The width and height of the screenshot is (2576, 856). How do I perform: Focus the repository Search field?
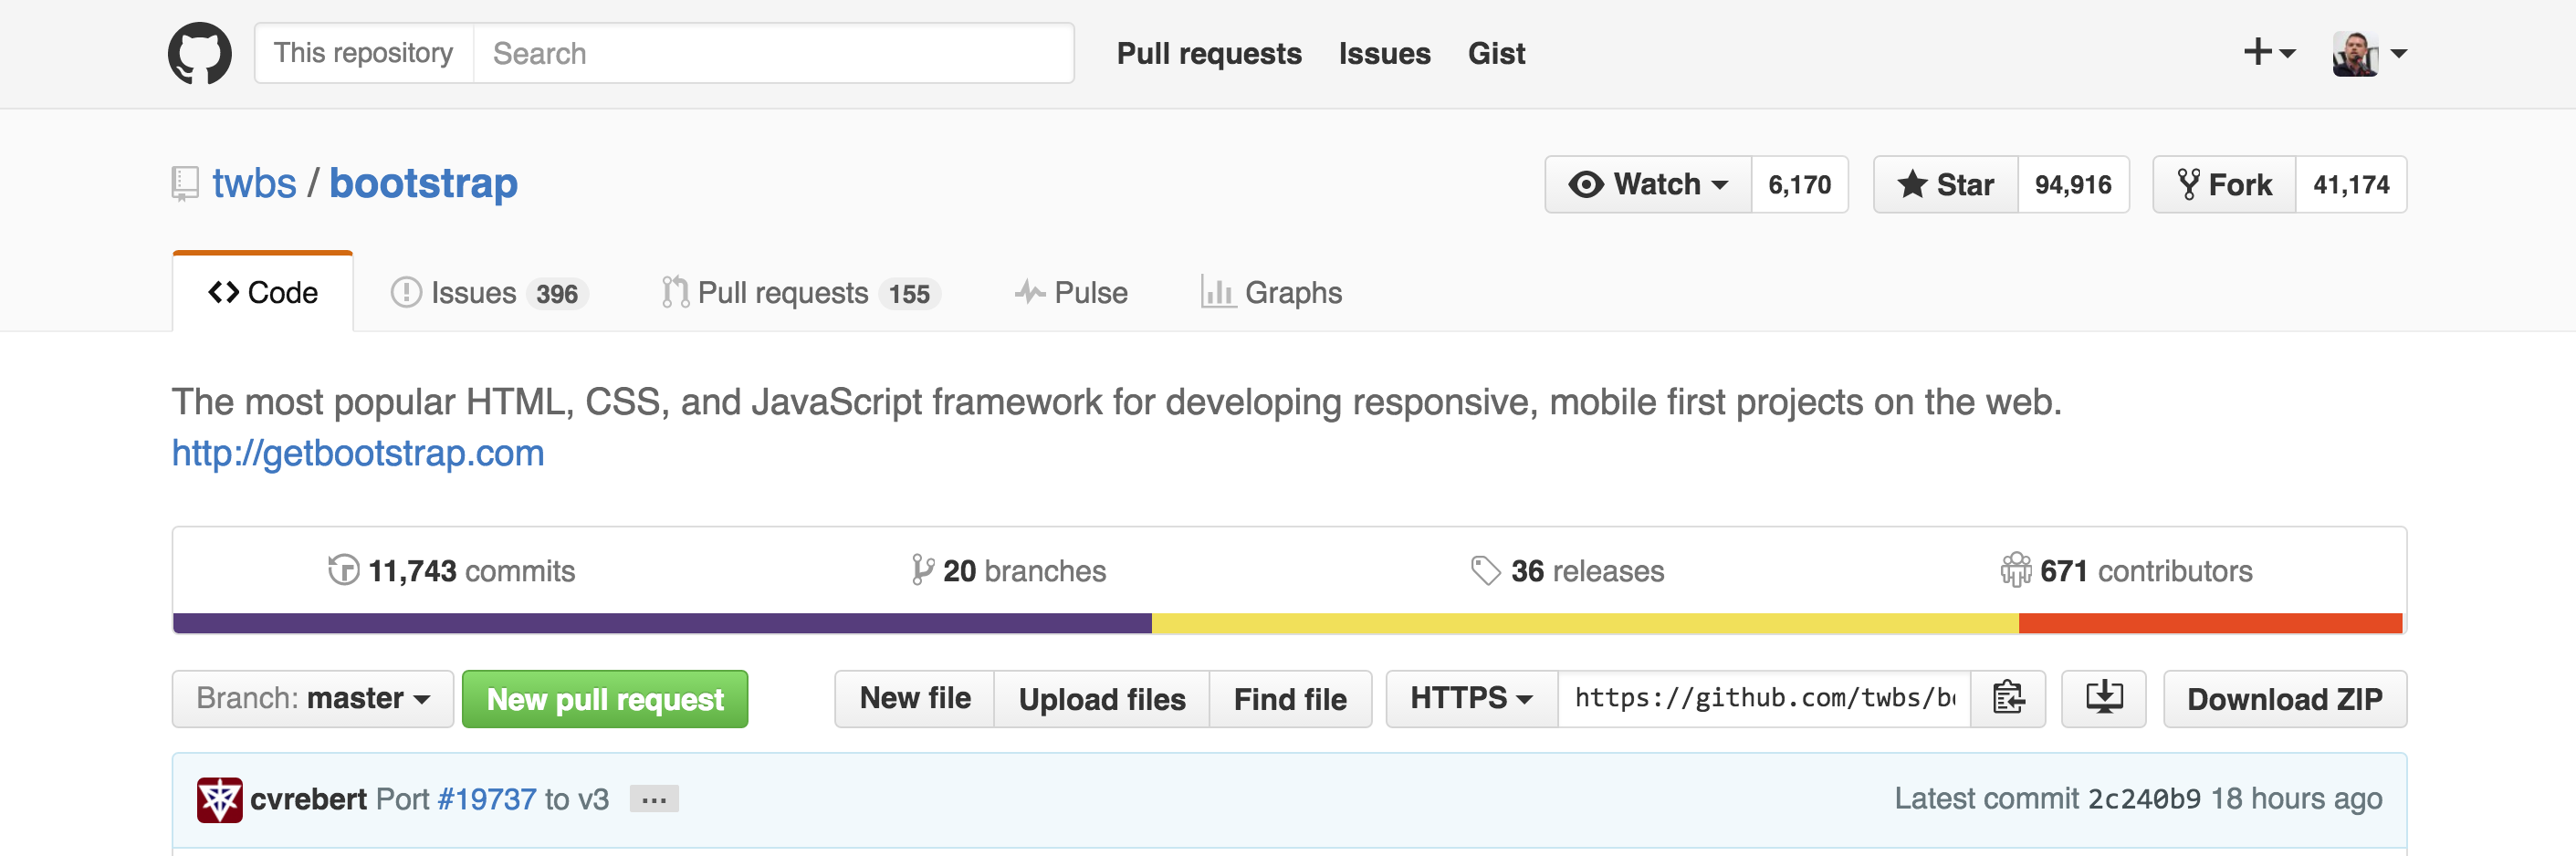click(x=773, y=53)
